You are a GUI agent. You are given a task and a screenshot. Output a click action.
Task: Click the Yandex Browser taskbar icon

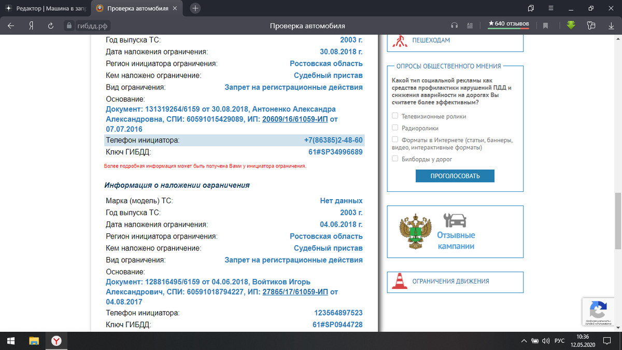point(56,341)
